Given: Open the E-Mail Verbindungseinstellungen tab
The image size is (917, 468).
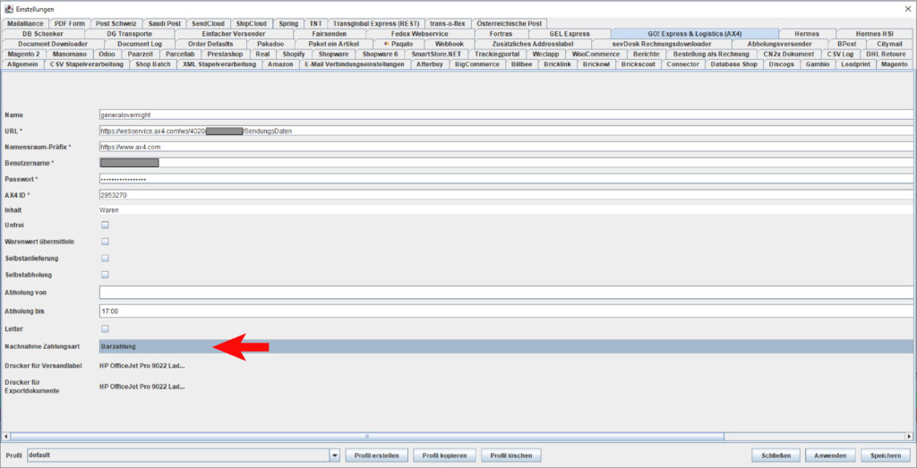Looking at the screenshot, I should pos(355,64).
